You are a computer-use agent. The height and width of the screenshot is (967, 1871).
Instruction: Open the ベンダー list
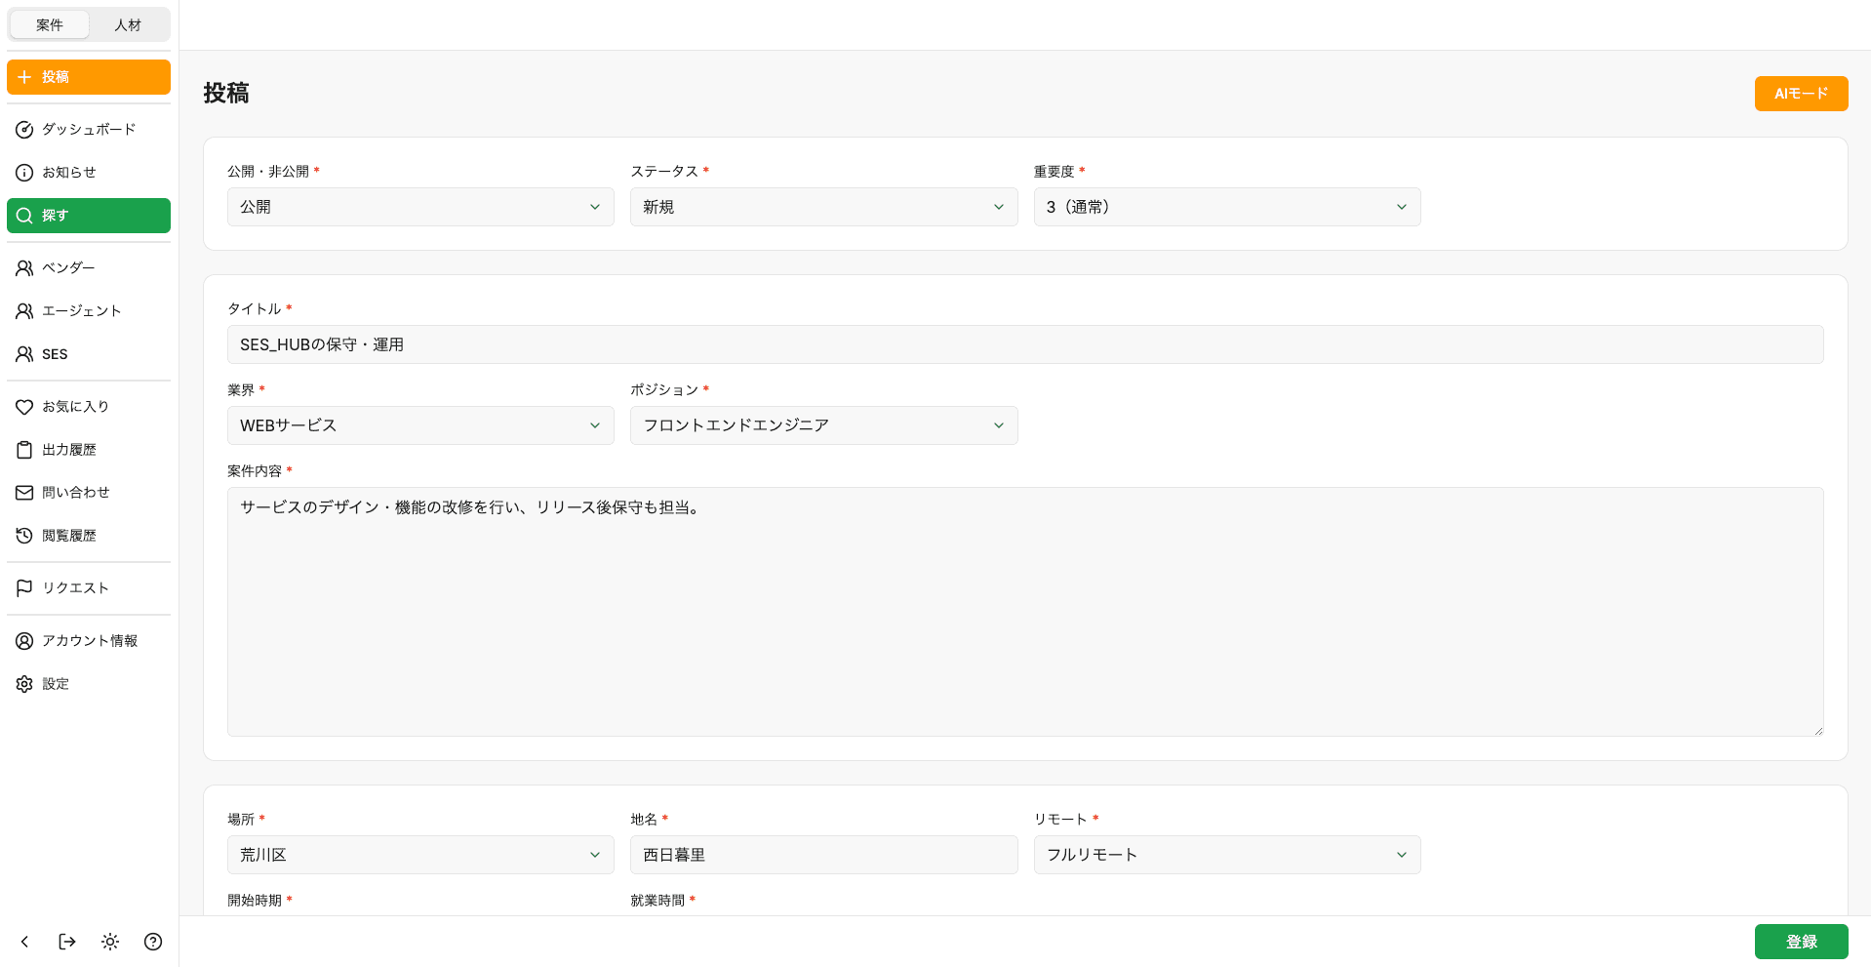tap(88, 267)
